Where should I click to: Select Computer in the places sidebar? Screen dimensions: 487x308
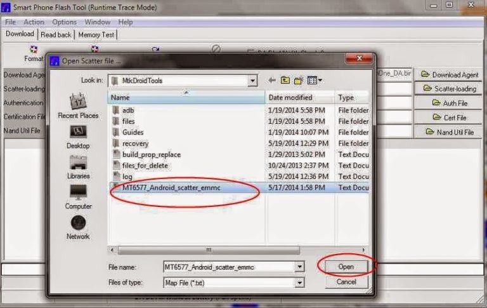(78, 198)
